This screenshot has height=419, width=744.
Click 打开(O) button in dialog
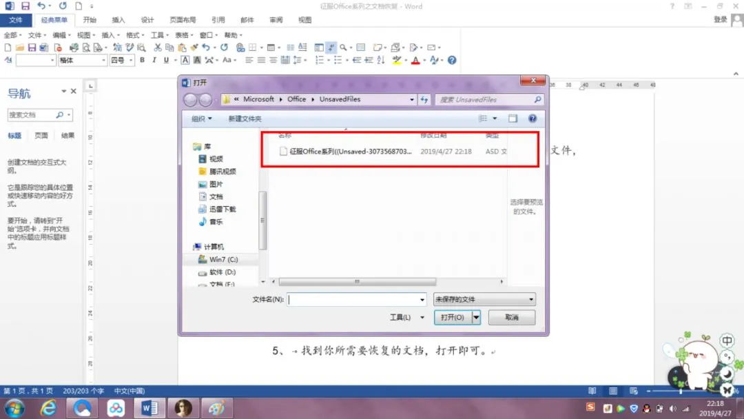coord(453,318)
